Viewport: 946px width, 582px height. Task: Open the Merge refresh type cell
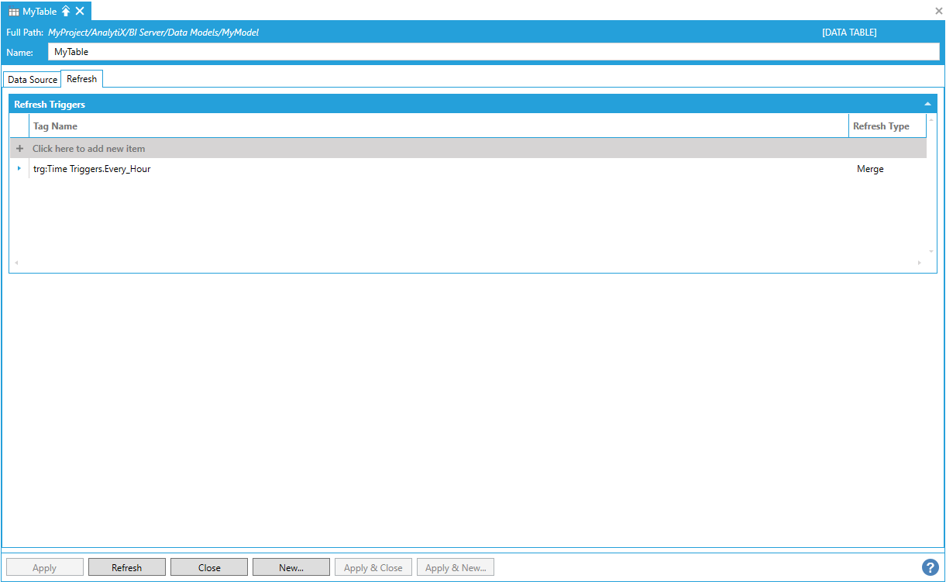tap(870, 169)
